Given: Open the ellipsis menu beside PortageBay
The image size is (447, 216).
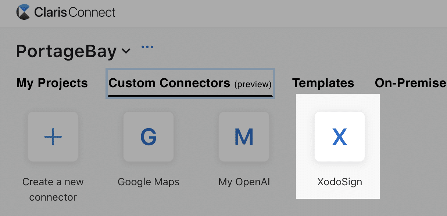Looking at the screenshot, I should (x=147, y=46).
